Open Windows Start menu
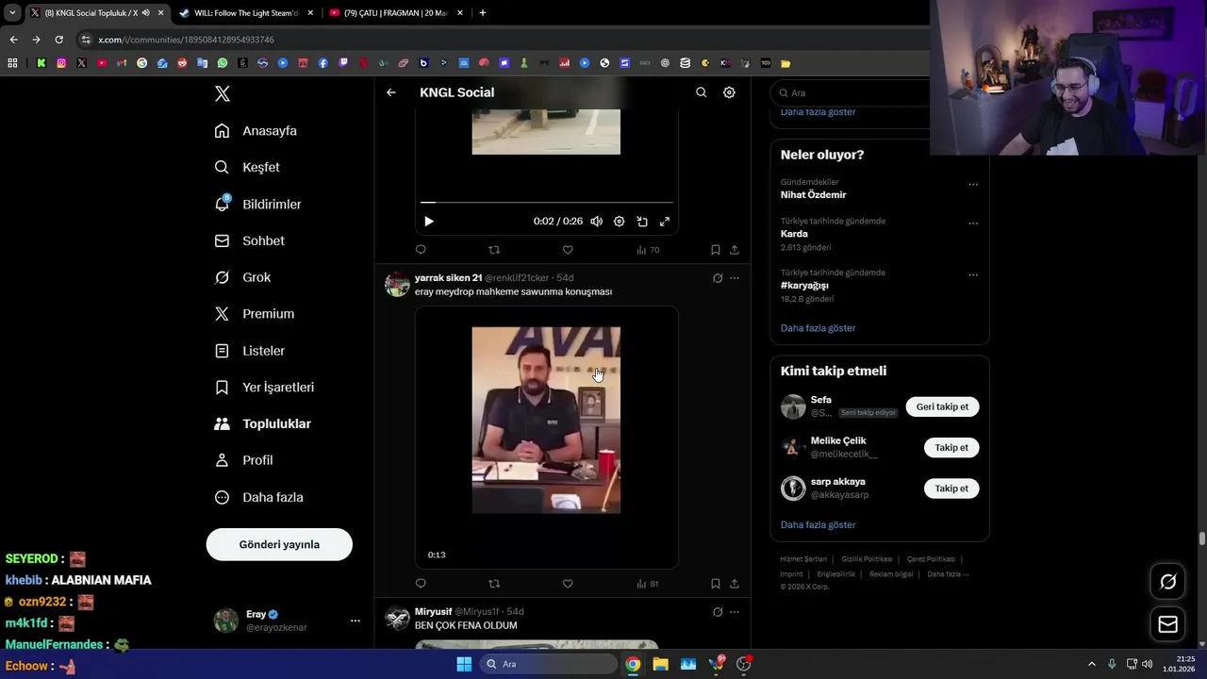 464,664
